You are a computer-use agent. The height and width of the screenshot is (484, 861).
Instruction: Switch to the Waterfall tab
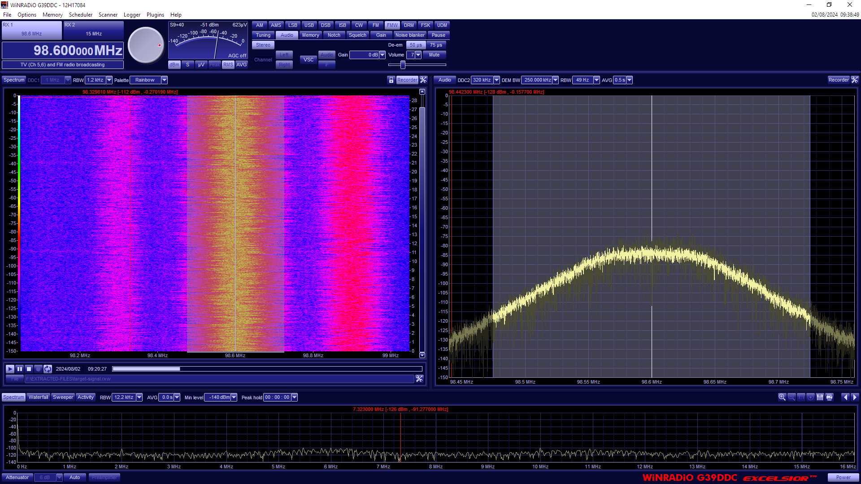tap(38, 397)
